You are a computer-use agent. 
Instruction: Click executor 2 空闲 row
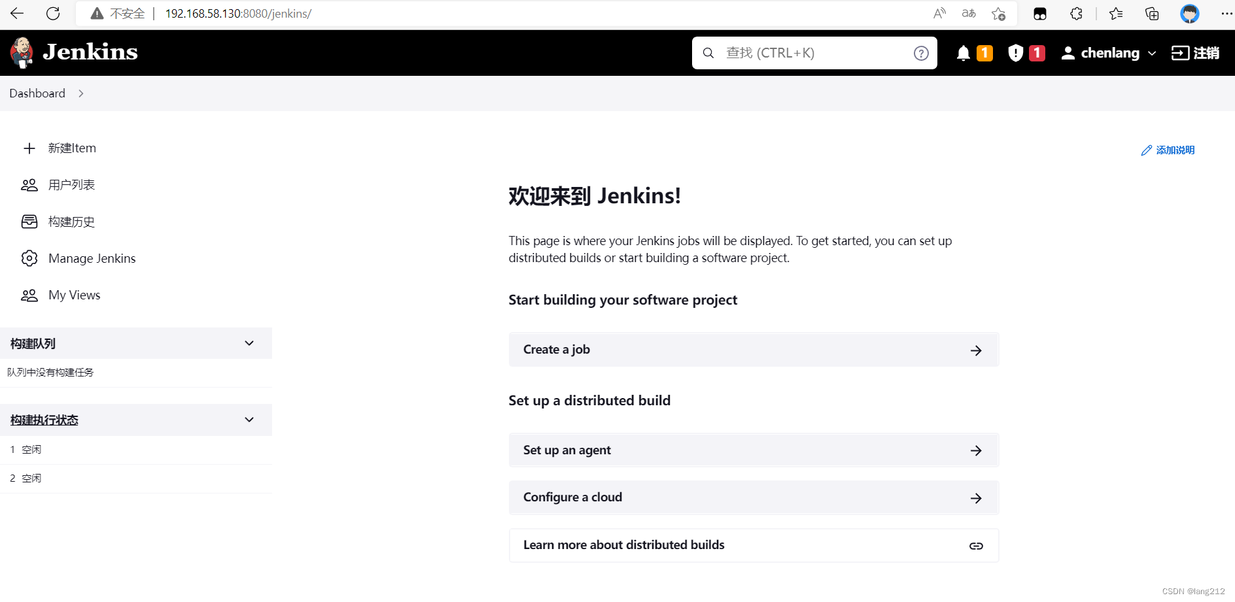(x=136, y=478)
